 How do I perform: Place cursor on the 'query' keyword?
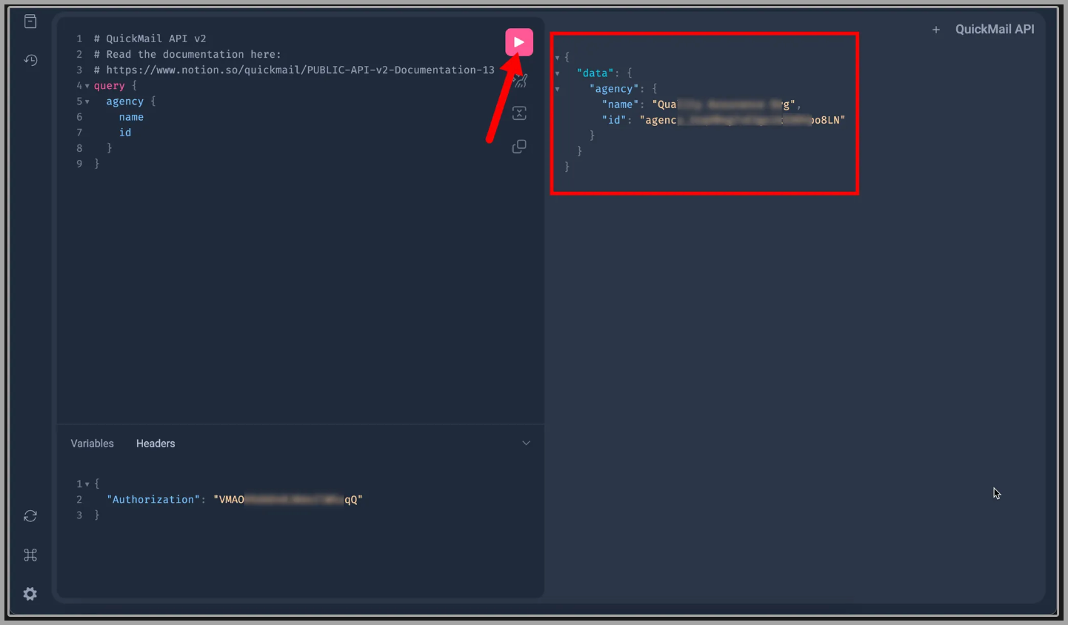(110, 86)
